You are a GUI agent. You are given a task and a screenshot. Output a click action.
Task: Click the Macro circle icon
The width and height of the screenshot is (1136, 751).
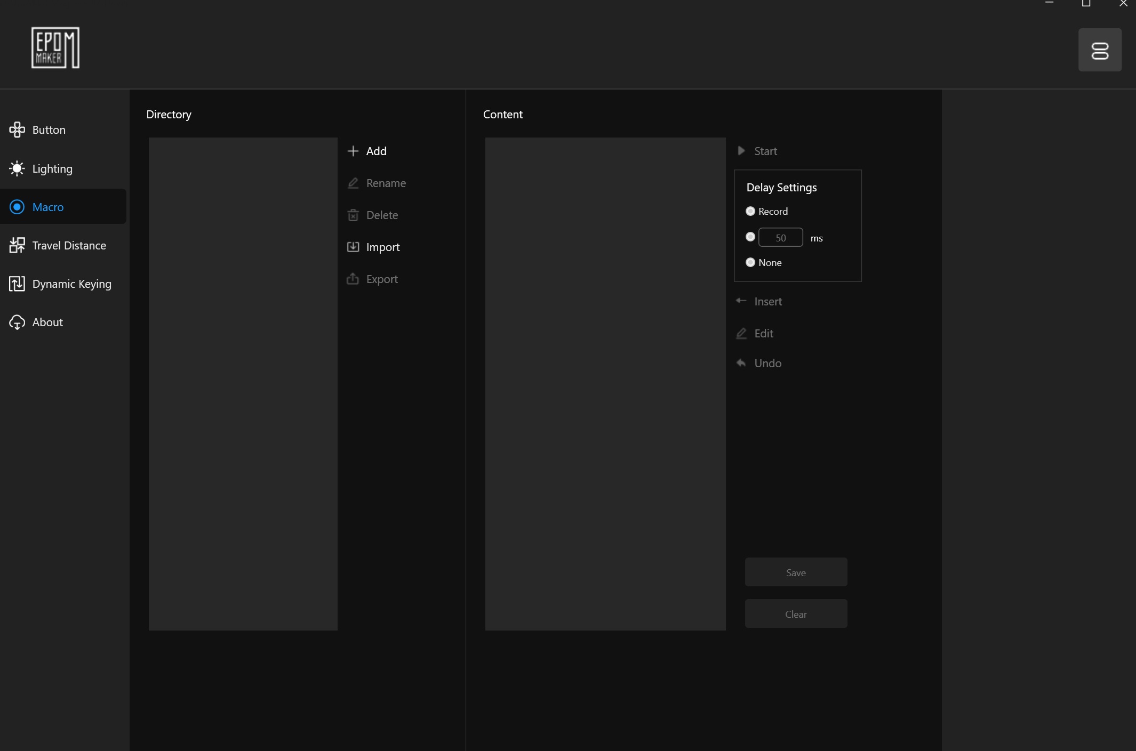click(17, 207)
